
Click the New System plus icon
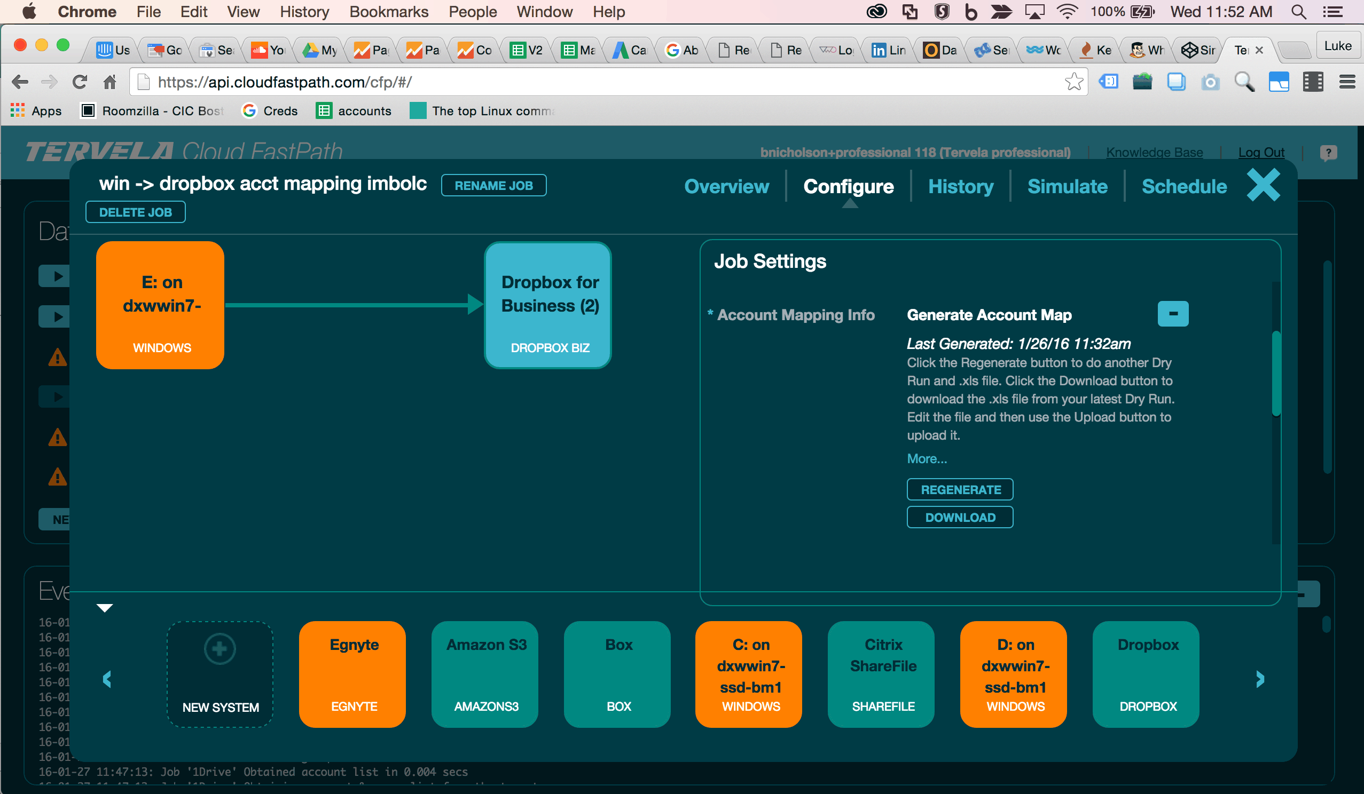click(x=218, y=648)
